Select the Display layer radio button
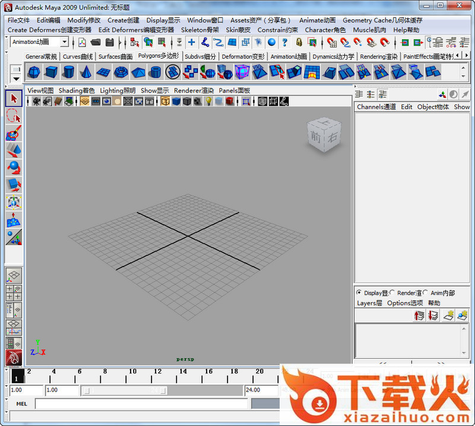 [359, 293]
